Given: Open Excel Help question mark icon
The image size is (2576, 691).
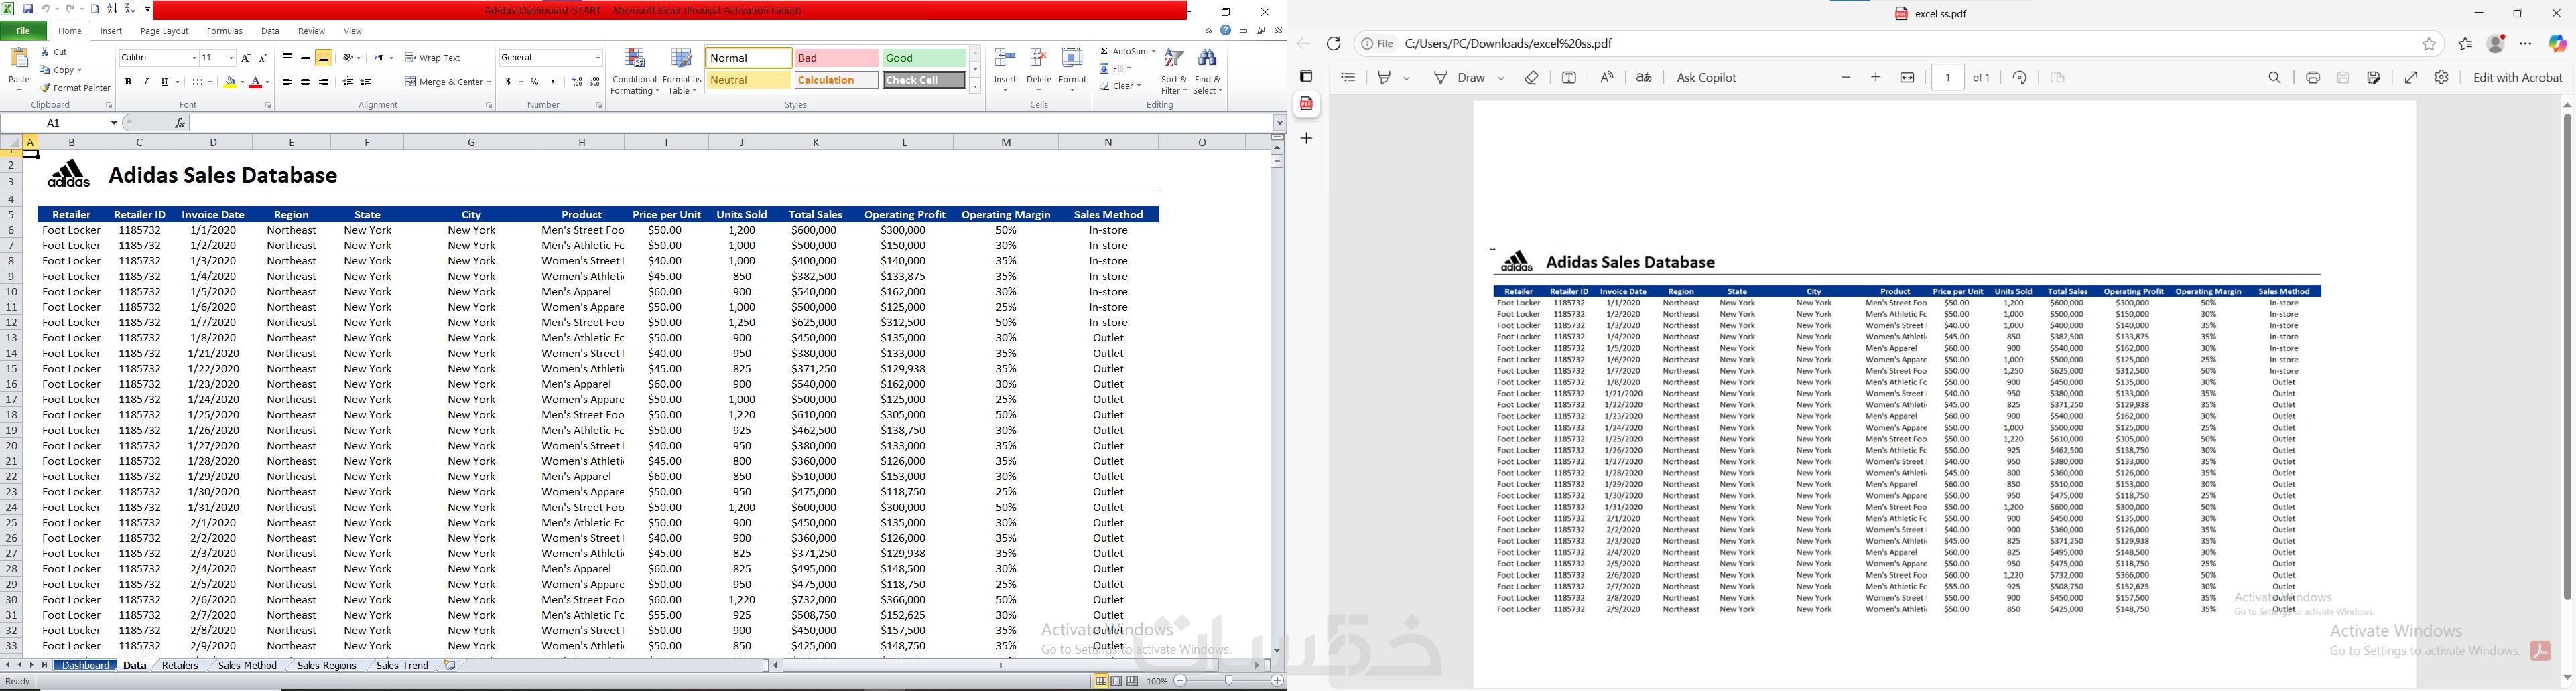Looking at the screenshot, I should [x=1226, y=31].
